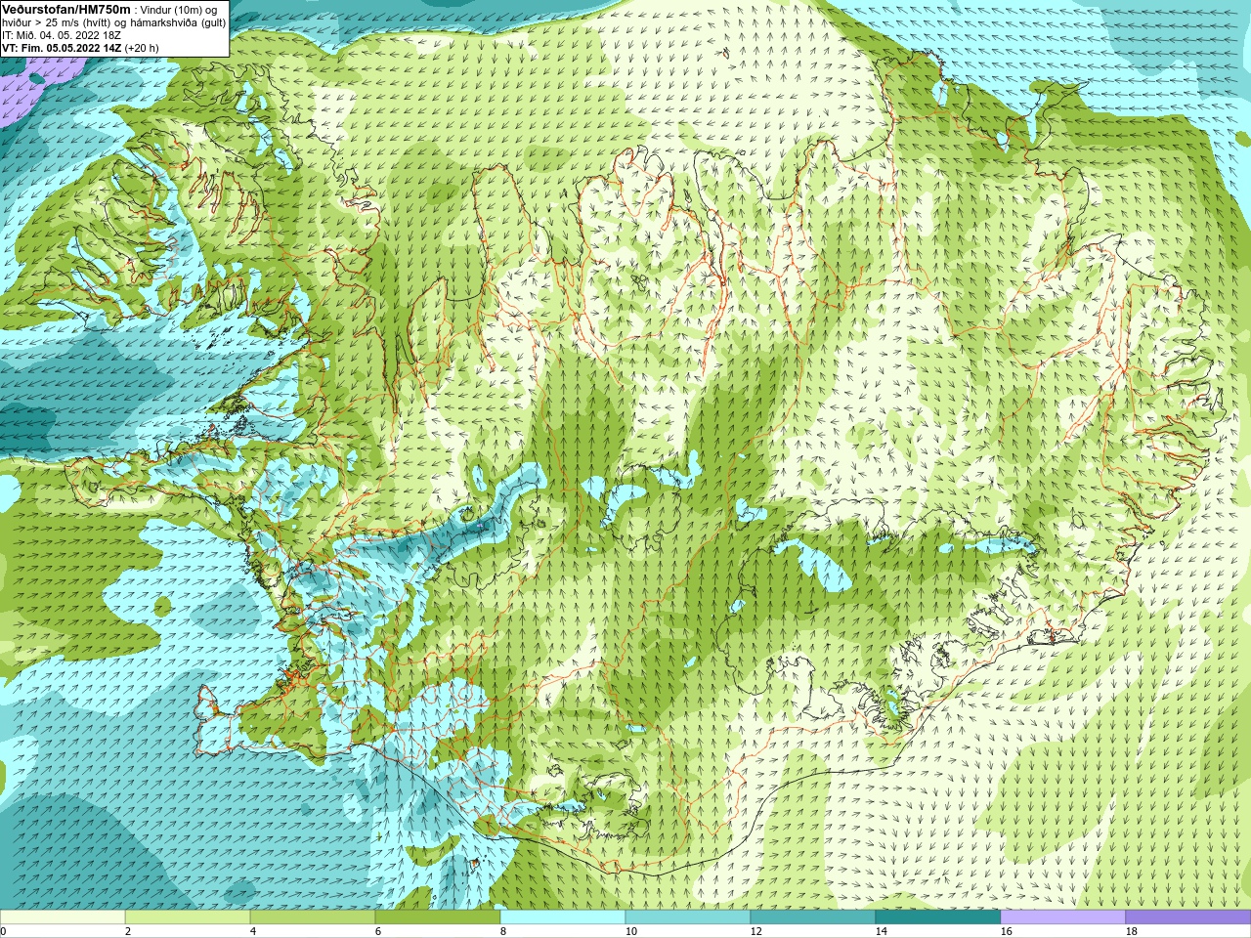Viewport: 1251px width, 938px height.
Task: Click the '18' label on the color scale
Action: coord(1132,931)
